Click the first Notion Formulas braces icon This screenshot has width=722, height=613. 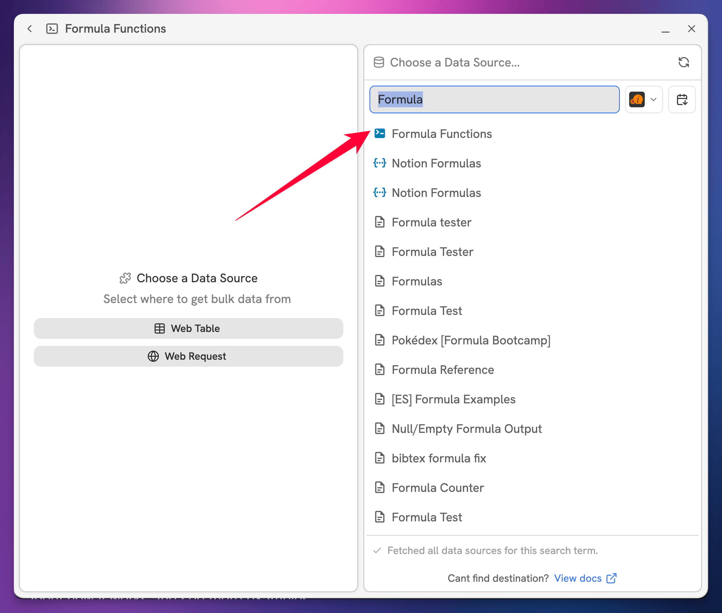point(379,163)
